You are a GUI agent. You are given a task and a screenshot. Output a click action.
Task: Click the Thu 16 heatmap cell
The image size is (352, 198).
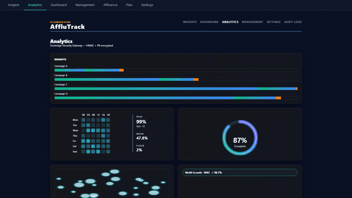click(x=103, y=136)
